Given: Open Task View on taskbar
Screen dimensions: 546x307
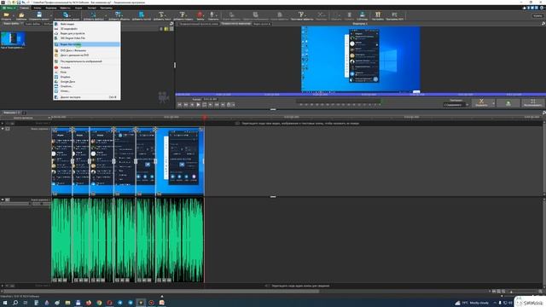Looking at the screenshot, I should pos(26,303).
